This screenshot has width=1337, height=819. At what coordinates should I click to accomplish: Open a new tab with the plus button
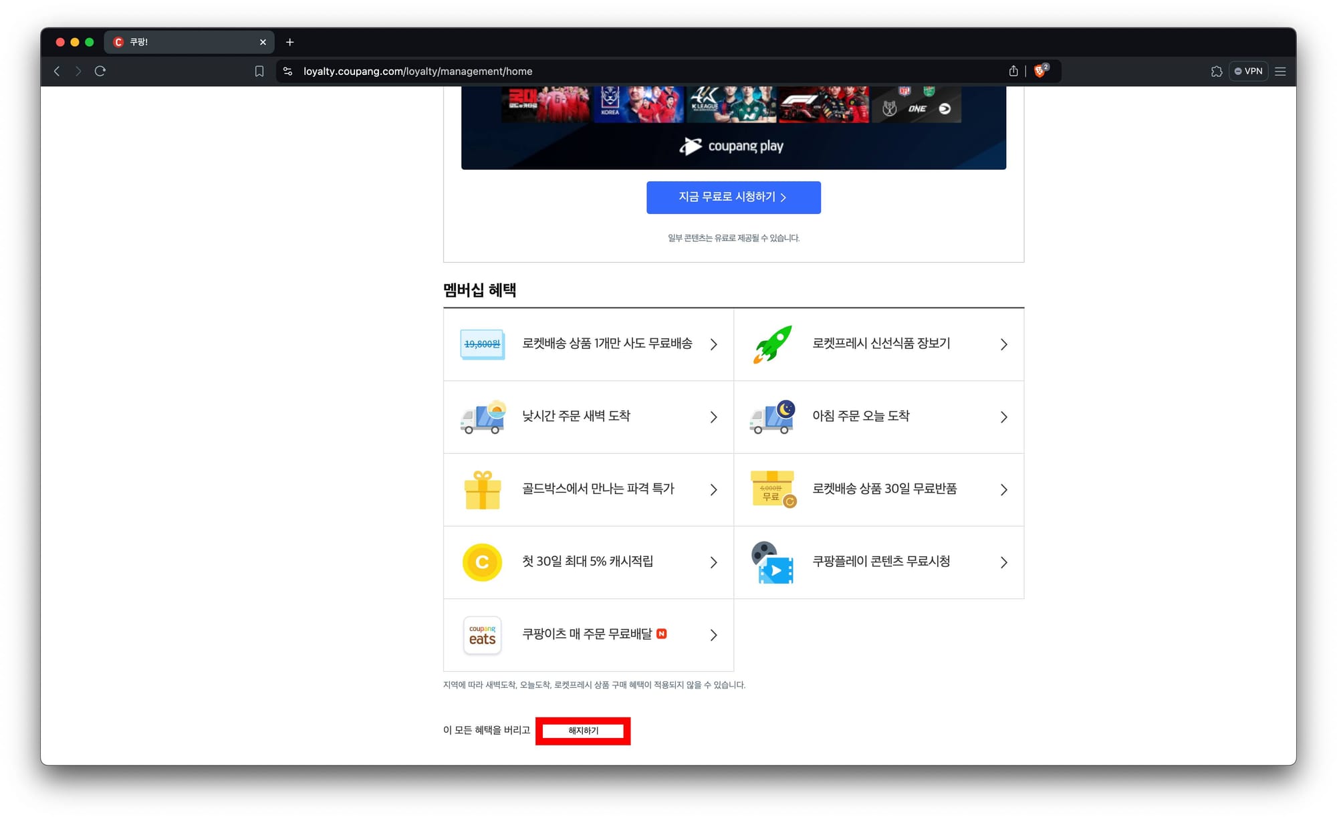coord(289,42)
